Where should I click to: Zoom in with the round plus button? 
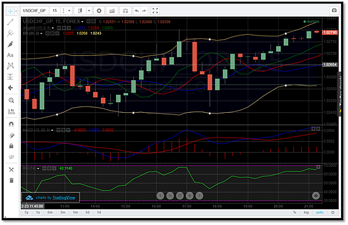point(190,196)
